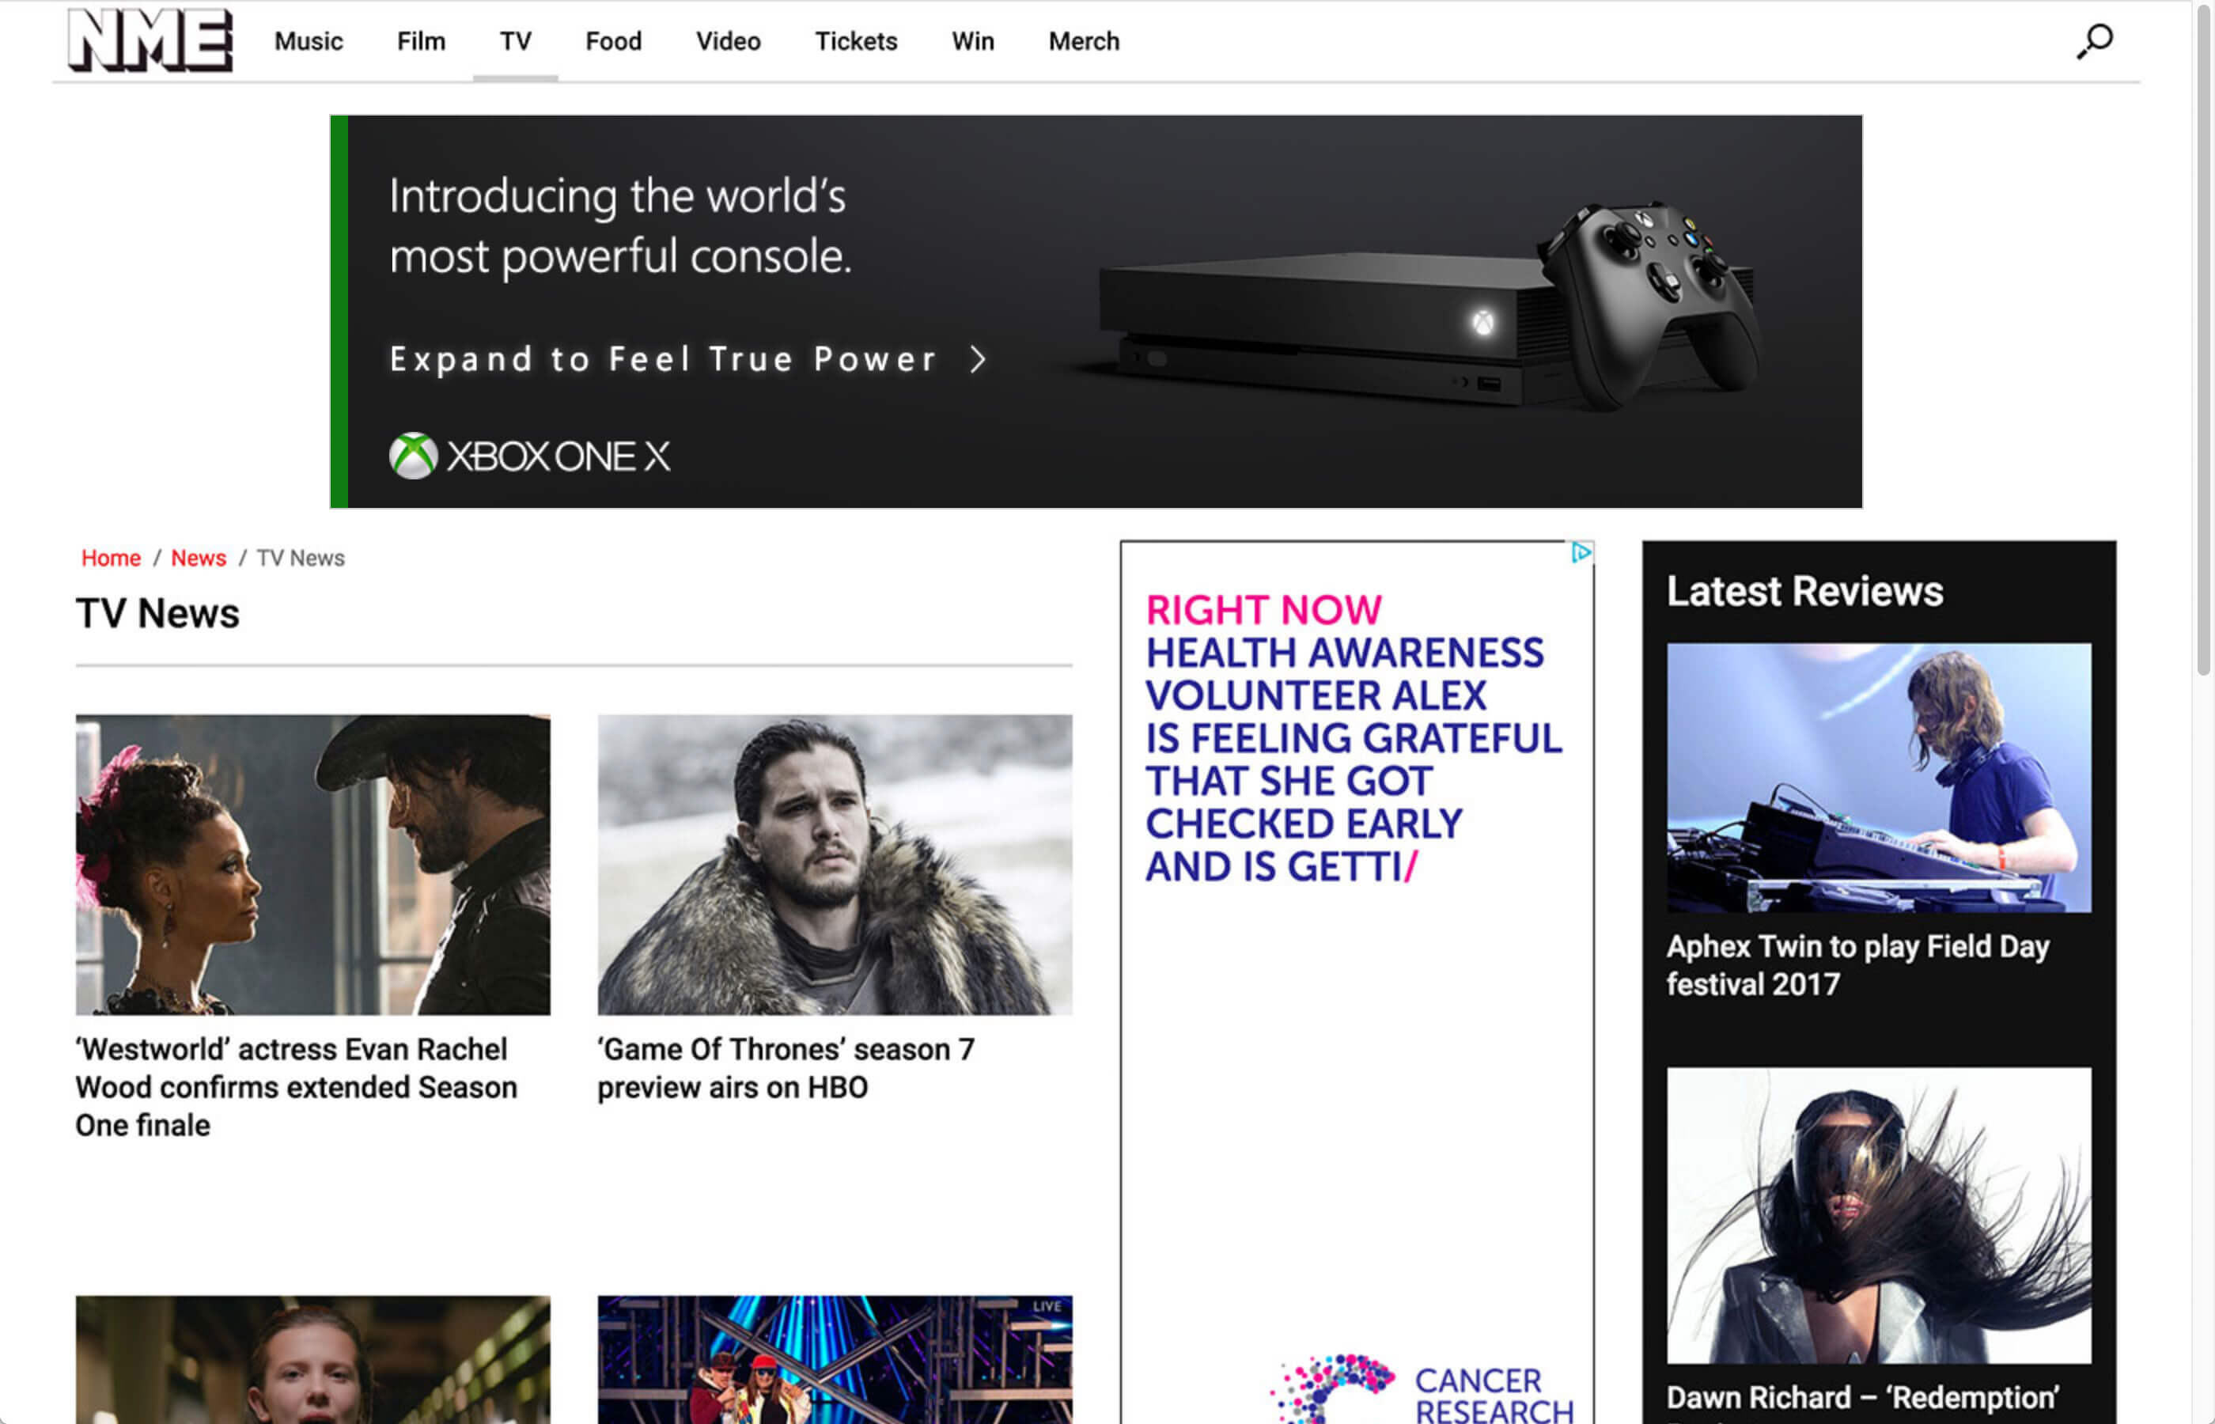This screenshot has width=2215, height=1424.
Task: Go to the NME logo homepage
Action: (150, 40)
